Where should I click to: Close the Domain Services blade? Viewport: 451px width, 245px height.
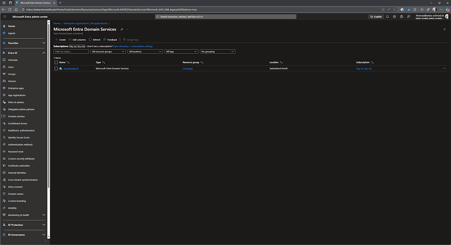point(445,29)
